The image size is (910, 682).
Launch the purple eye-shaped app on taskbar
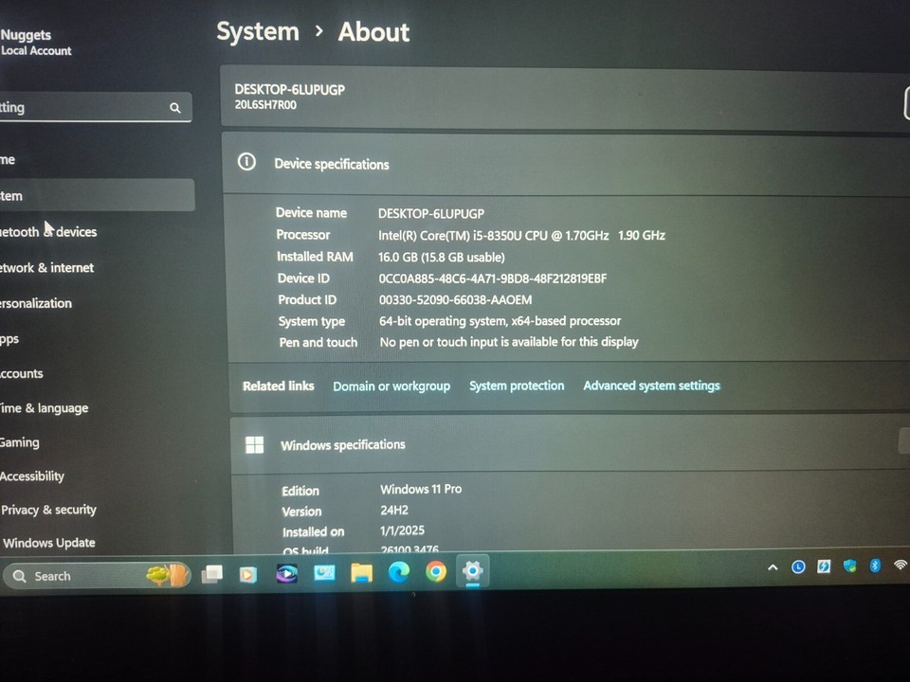[286, 574]
